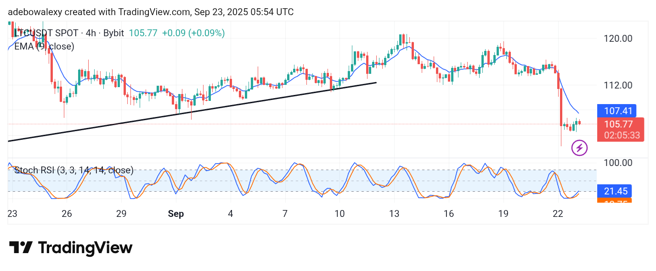This screenshot has height=271, width=656.
Task: Click the blue 21.45 Stoch RSI value label
Action: [615, 191]
